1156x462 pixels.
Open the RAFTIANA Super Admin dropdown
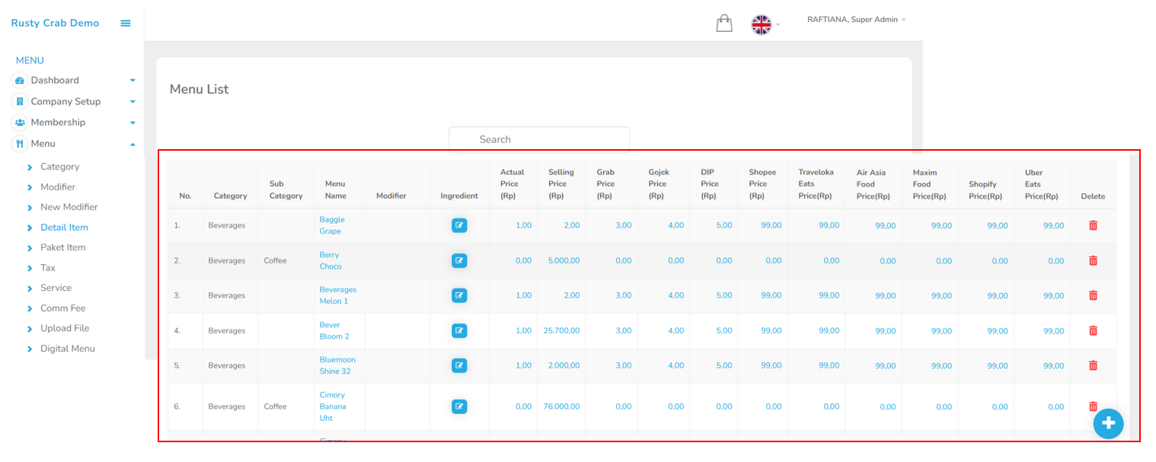click(856, 20)
